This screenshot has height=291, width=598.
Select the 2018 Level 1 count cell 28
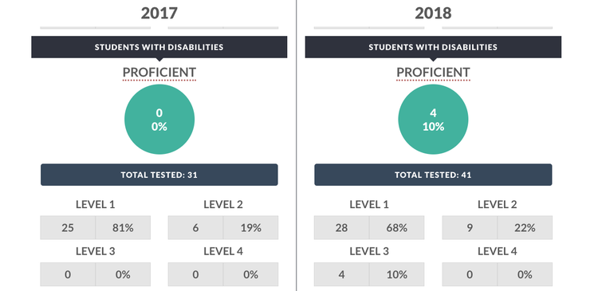tap(341, 228)
